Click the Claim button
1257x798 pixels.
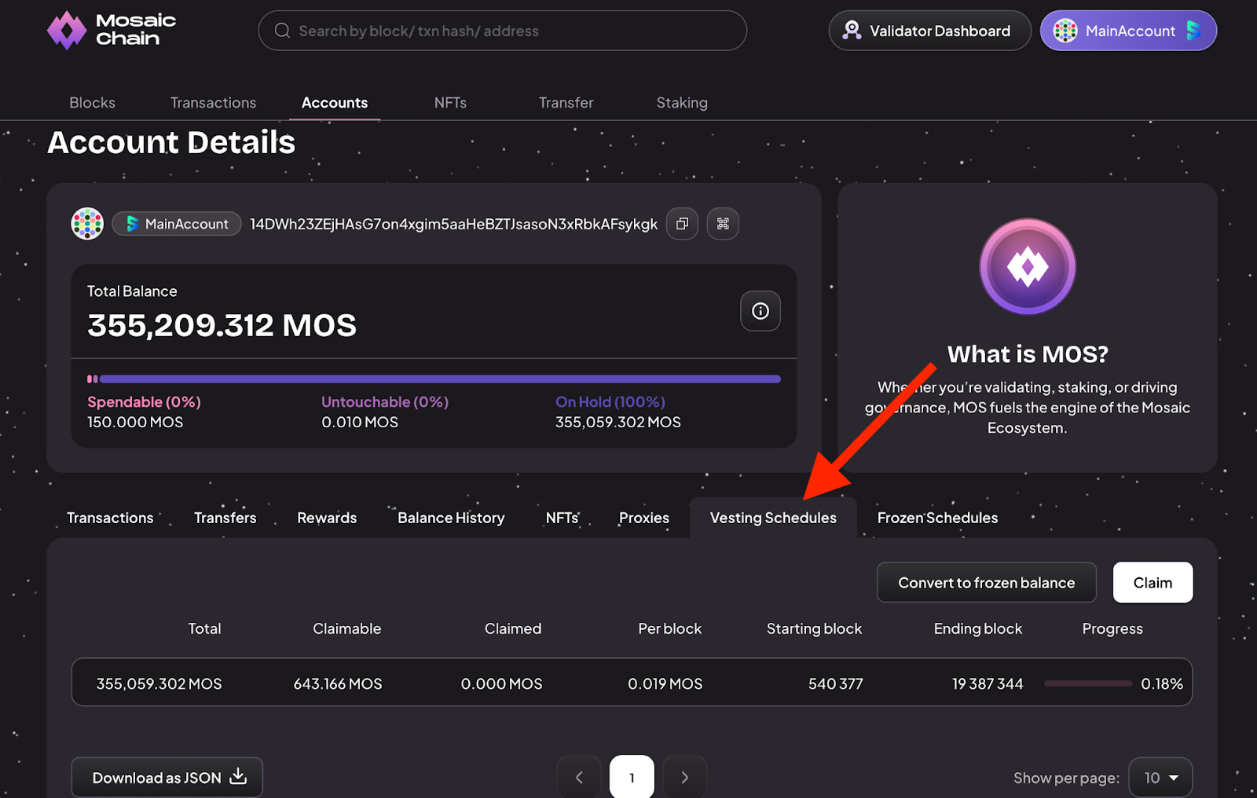[1153, 583]
